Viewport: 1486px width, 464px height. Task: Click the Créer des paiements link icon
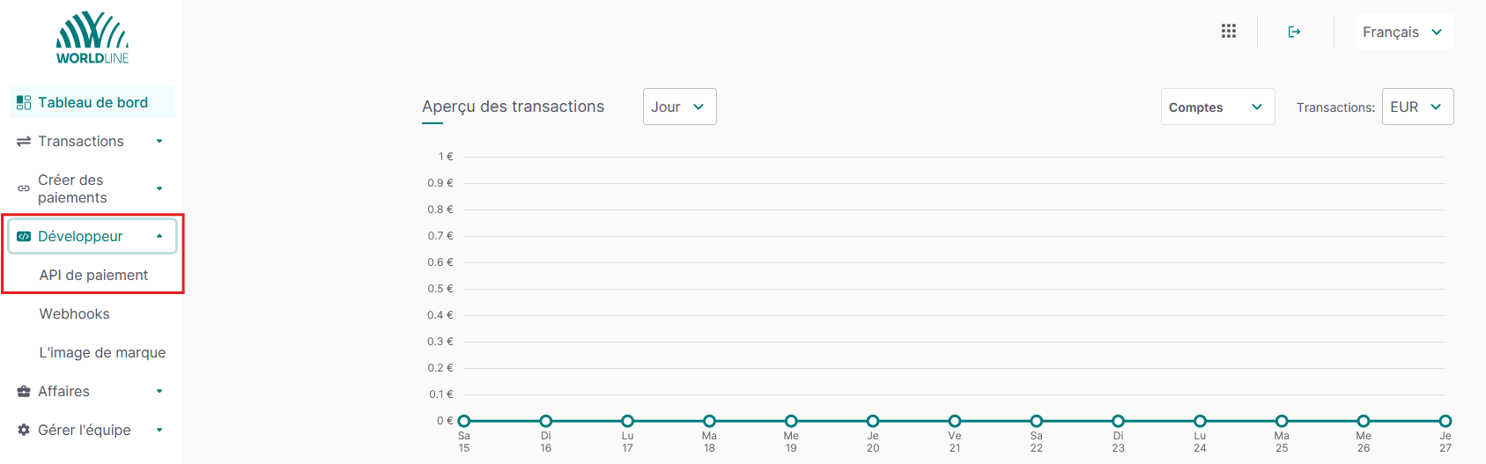click(24, 188)
